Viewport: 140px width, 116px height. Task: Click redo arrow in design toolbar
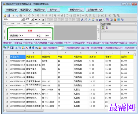(33, 15)
